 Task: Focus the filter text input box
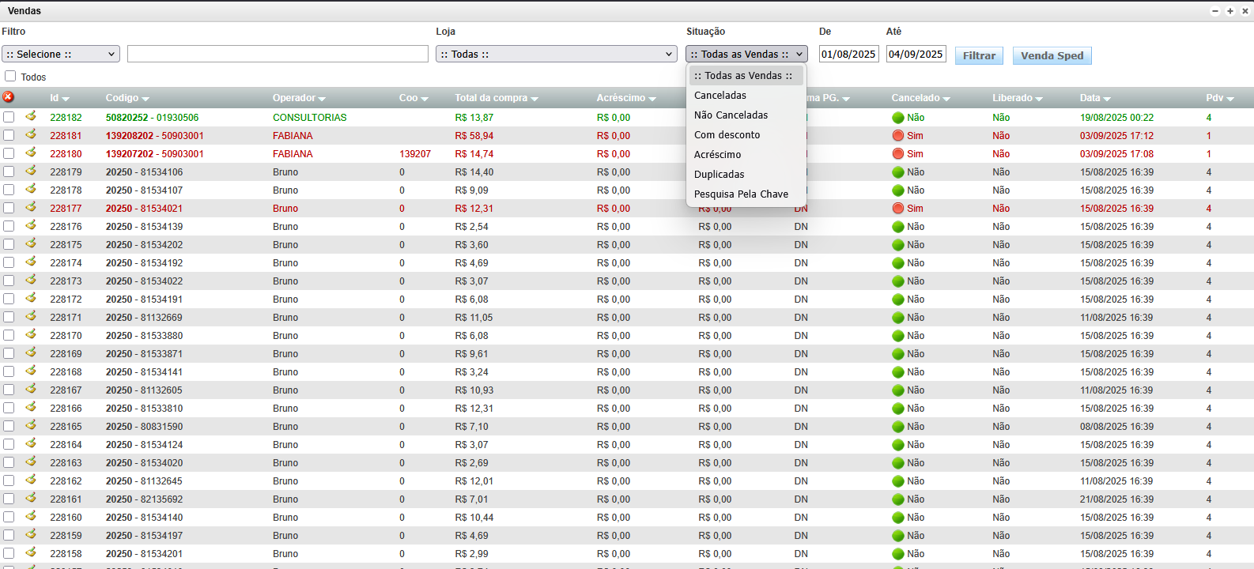tap(278, 54)
